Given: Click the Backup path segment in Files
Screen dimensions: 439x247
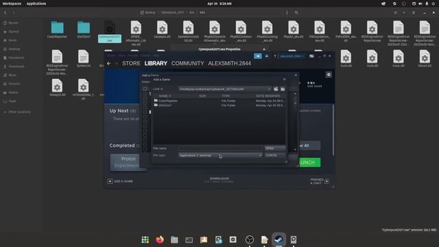Looking at the screenshot, I should coord(150,12).
